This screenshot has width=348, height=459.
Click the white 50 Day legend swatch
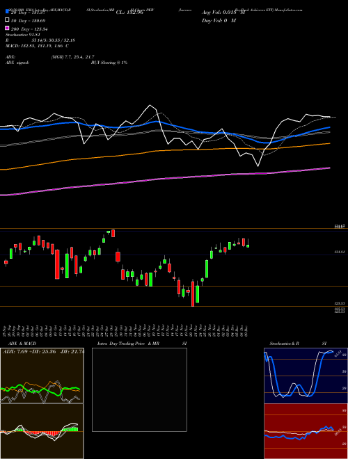[7, 20]
